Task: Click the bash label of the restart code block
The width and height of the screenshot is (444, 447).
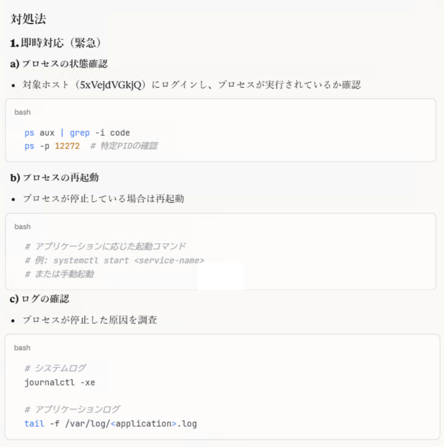Action: [23, 227]
